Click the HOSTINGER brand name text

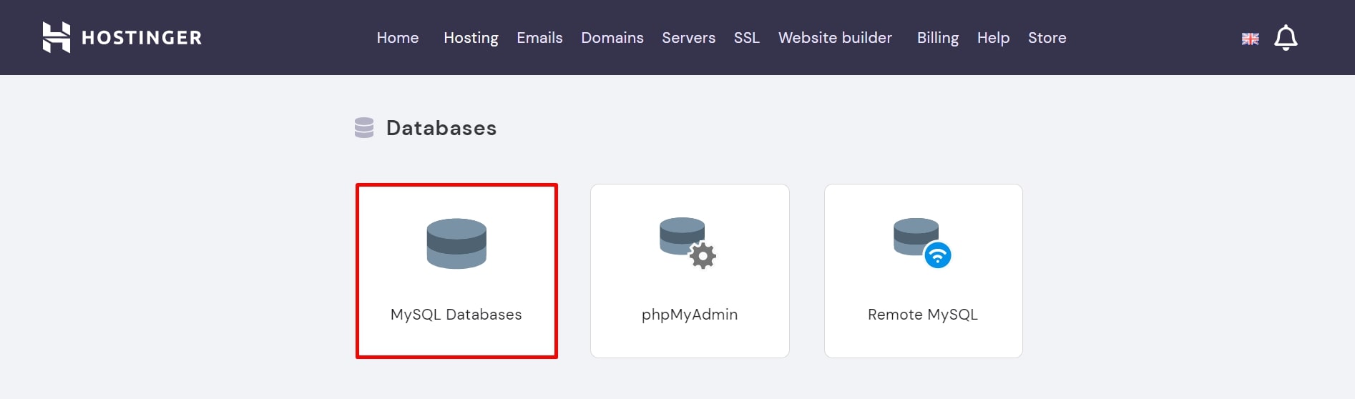[142, 38]
